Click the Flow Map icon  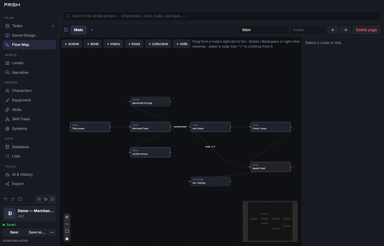[x=7, y=45]
